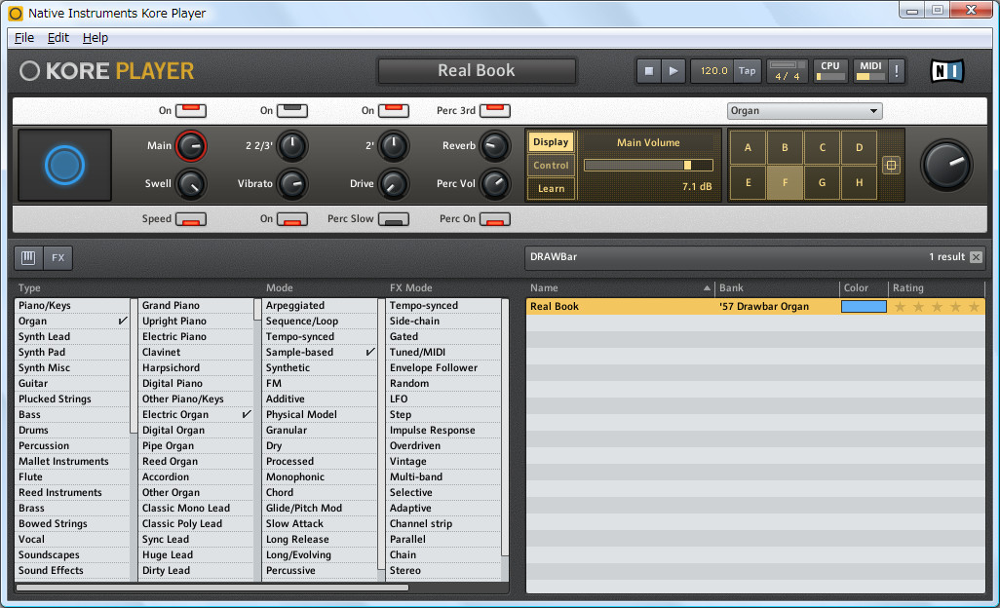Click the exclamation panic button
1000x608 pixels.
point(896,71)
